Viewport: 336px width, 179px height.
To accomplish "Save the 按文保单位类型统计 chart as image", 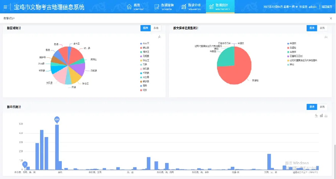I will 326,37.
